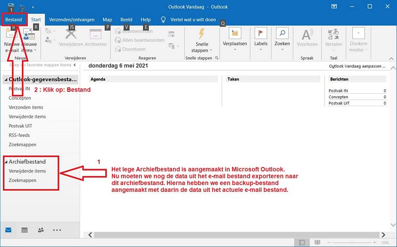Click the Beantwoorden button
The width and height of the screenshot is (397, 247).
[x=134, y=31]
